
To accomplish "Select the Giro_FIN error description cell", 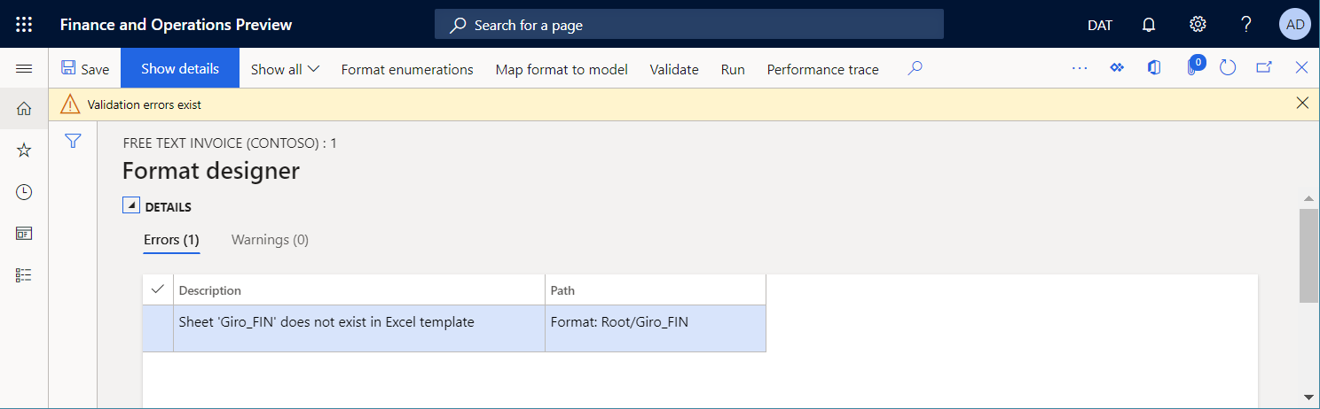I will 359,328.
